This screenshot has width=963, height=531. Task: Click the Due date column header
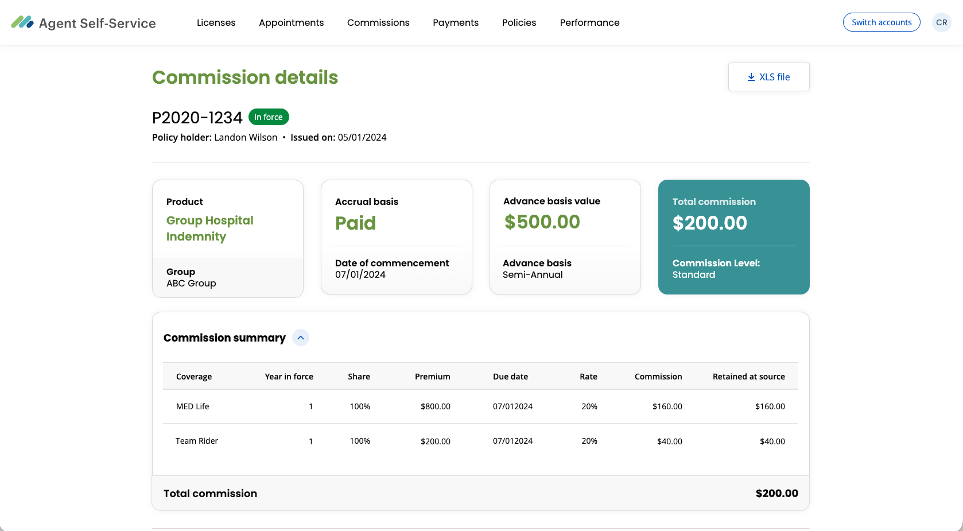[x=510, y=377]
